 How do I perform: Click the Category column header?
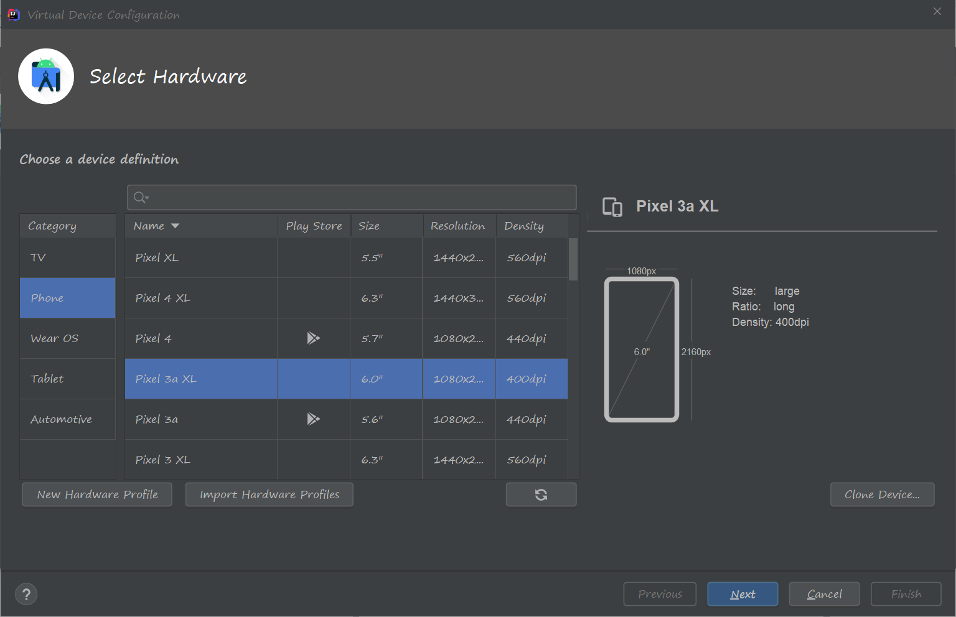point(68,226)
